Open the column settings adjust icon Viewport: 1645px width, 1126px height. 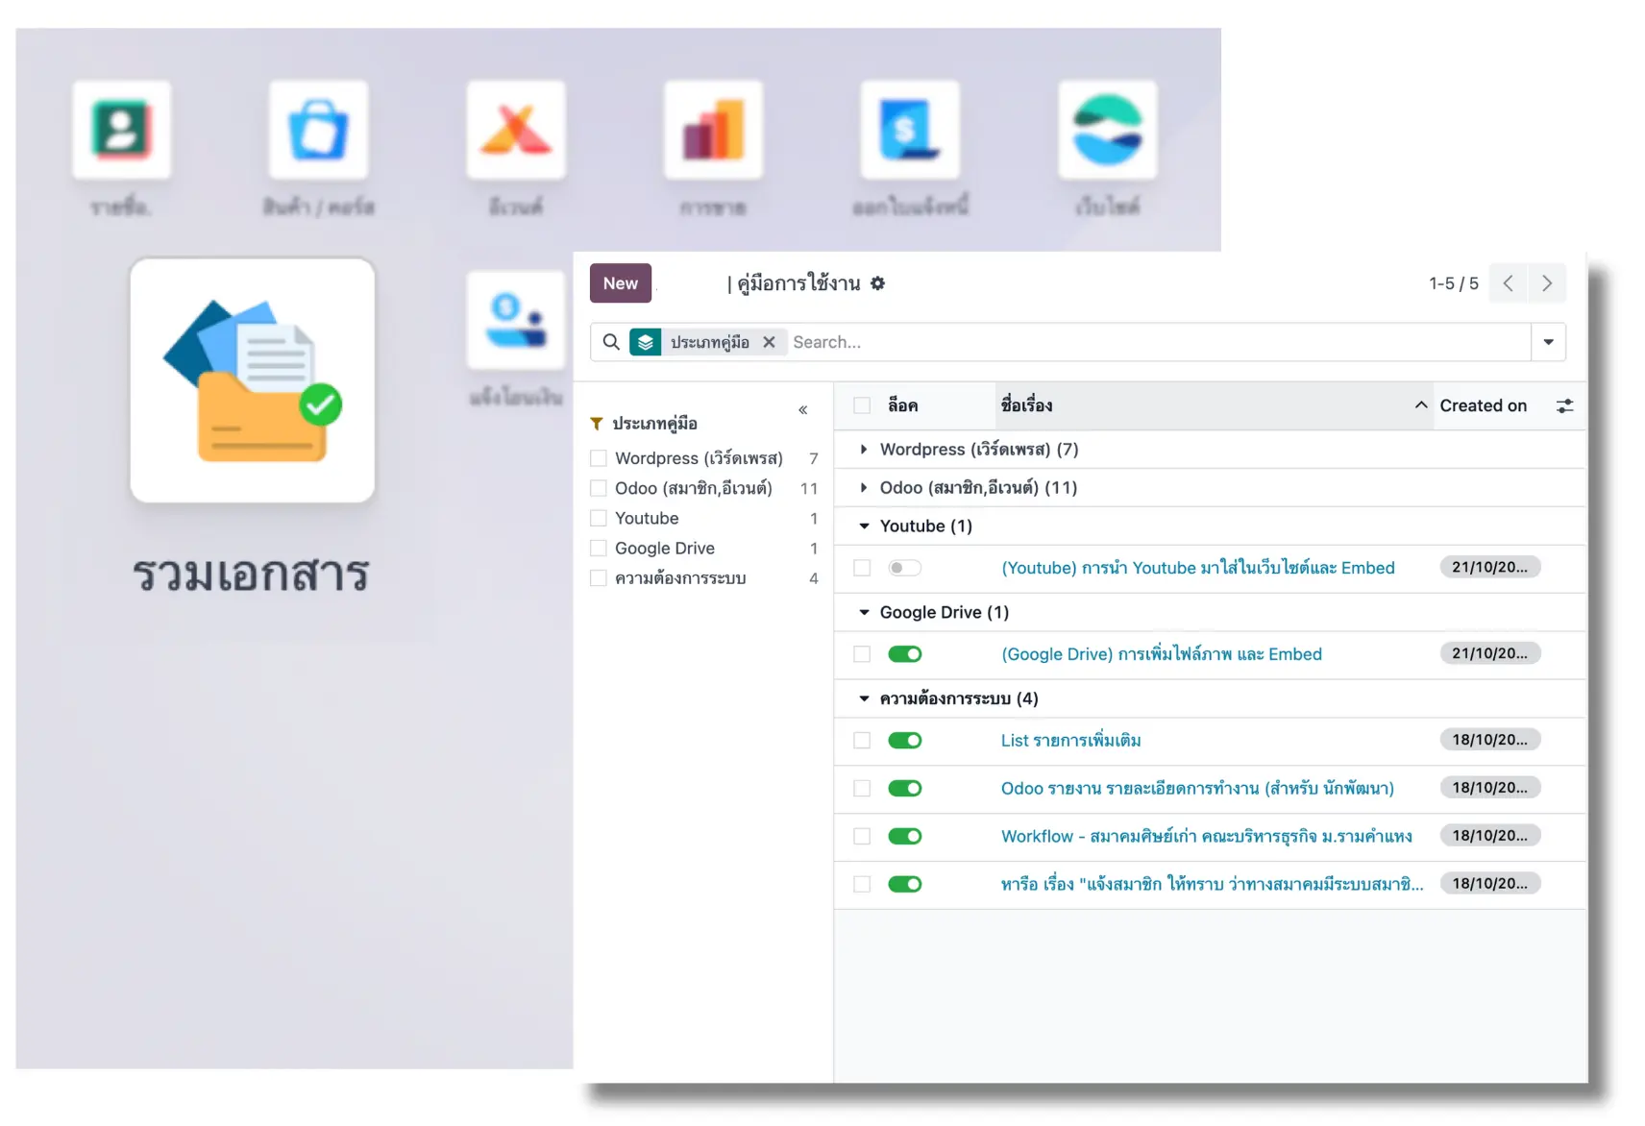(1564, 406)
